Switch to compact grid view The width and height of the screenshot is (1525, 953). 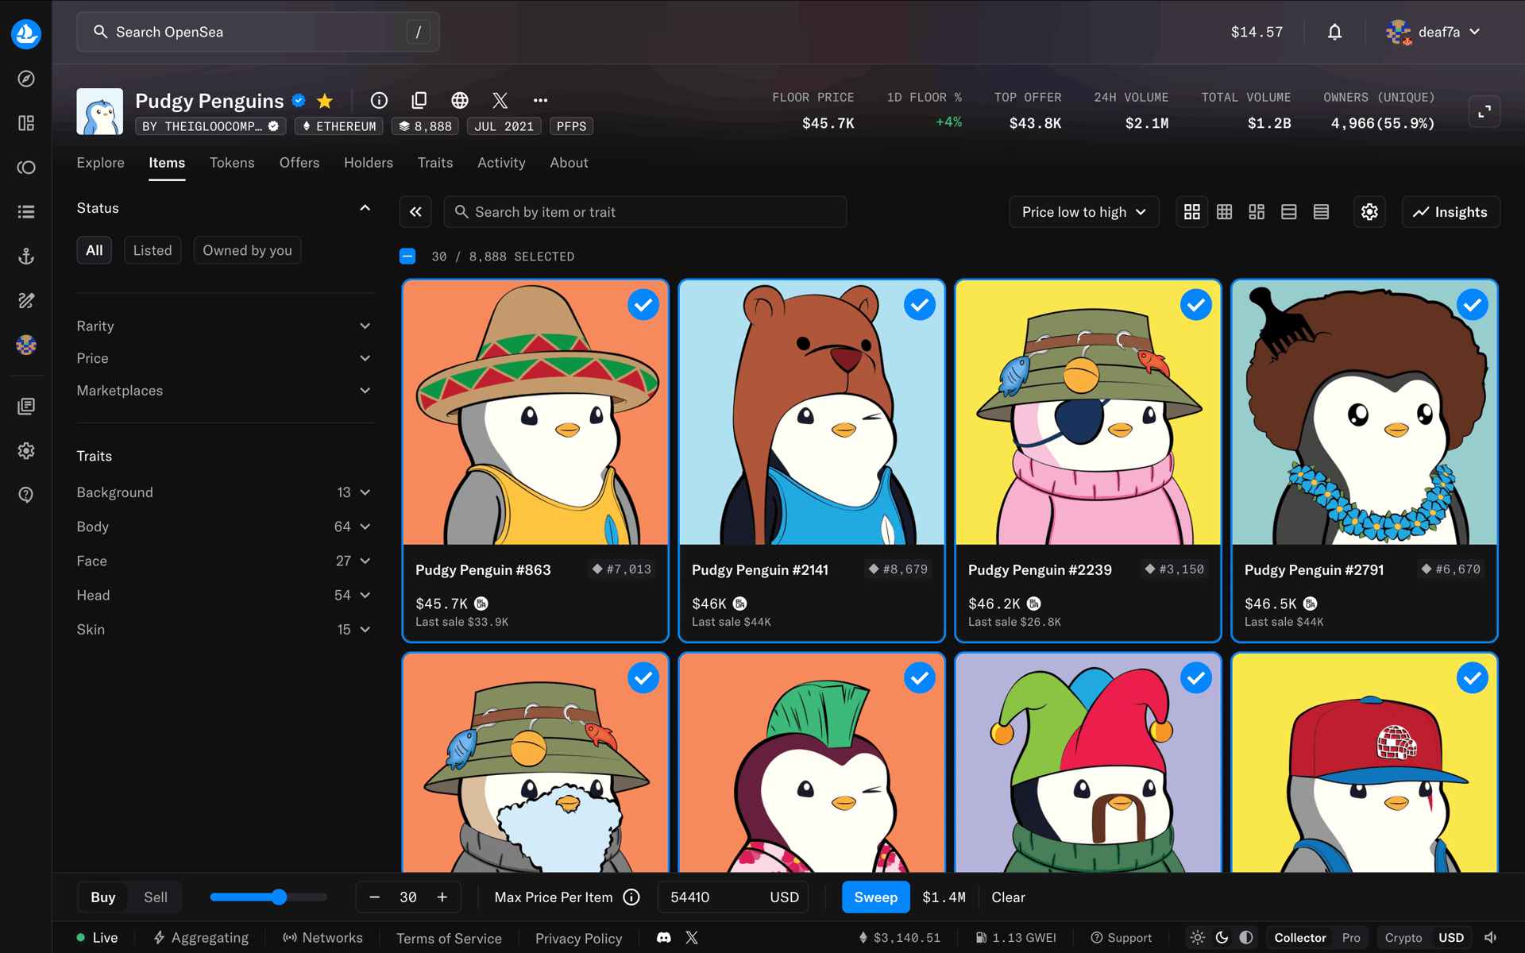point(1224,212)
